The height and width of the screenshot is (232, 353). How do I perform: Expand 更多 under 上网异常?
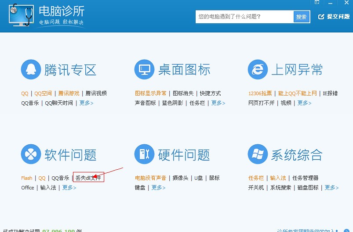(x=304, y=103)
